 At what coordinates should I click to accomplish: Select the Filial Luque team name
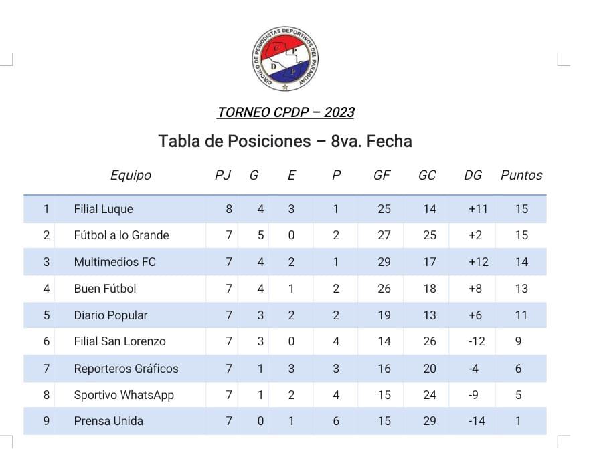click(103, 209)
